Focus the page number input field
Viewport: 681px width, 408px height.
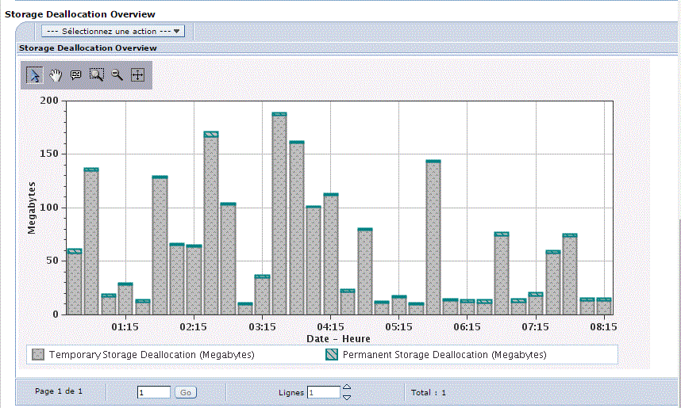pyautogui.click(x=154, y=392)
